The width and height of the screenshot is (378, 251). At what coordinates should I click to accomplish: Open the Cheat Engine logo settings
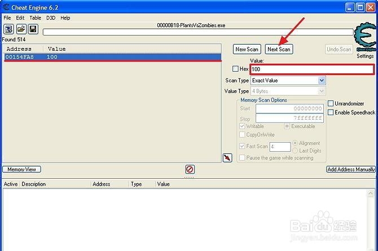pyautogui.click(x=365, y=37)
